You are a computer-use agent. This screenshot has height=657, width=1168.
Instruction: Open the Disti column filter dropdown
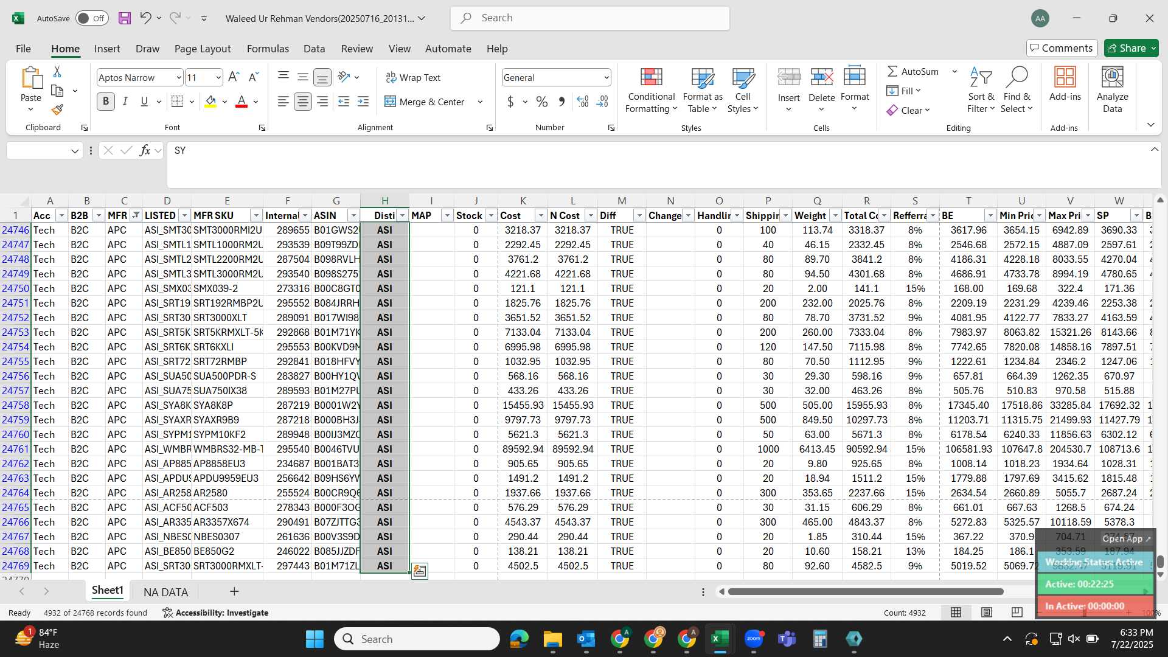point(402,215)
